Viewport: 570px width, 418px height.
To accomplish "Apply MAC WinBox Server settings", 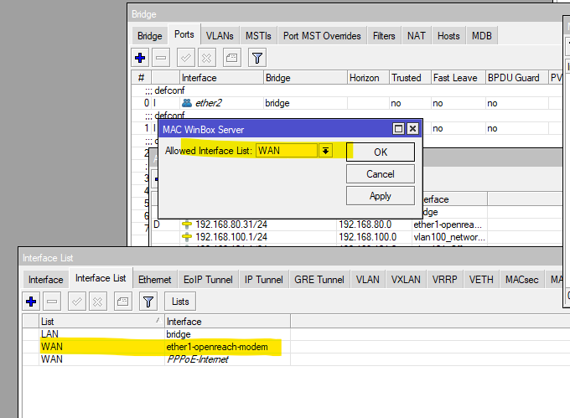I will coord(381,196).
